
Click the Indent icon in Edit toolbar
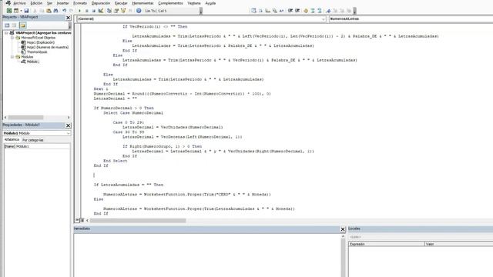pyautogui.click(x=290, y=11)
